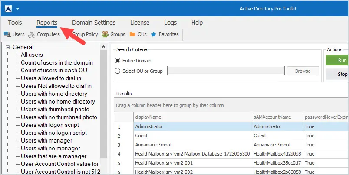Select Users with manager report
This screenshot has height=175, width=349.
[46, 141]
